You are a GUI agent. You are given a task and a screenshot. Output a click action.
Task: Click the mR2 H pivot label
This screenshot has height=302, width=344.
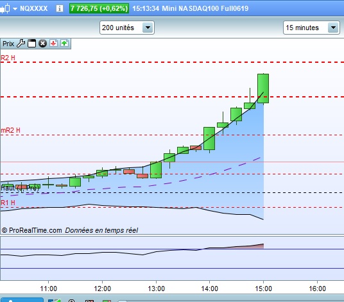tap(10, 130)
